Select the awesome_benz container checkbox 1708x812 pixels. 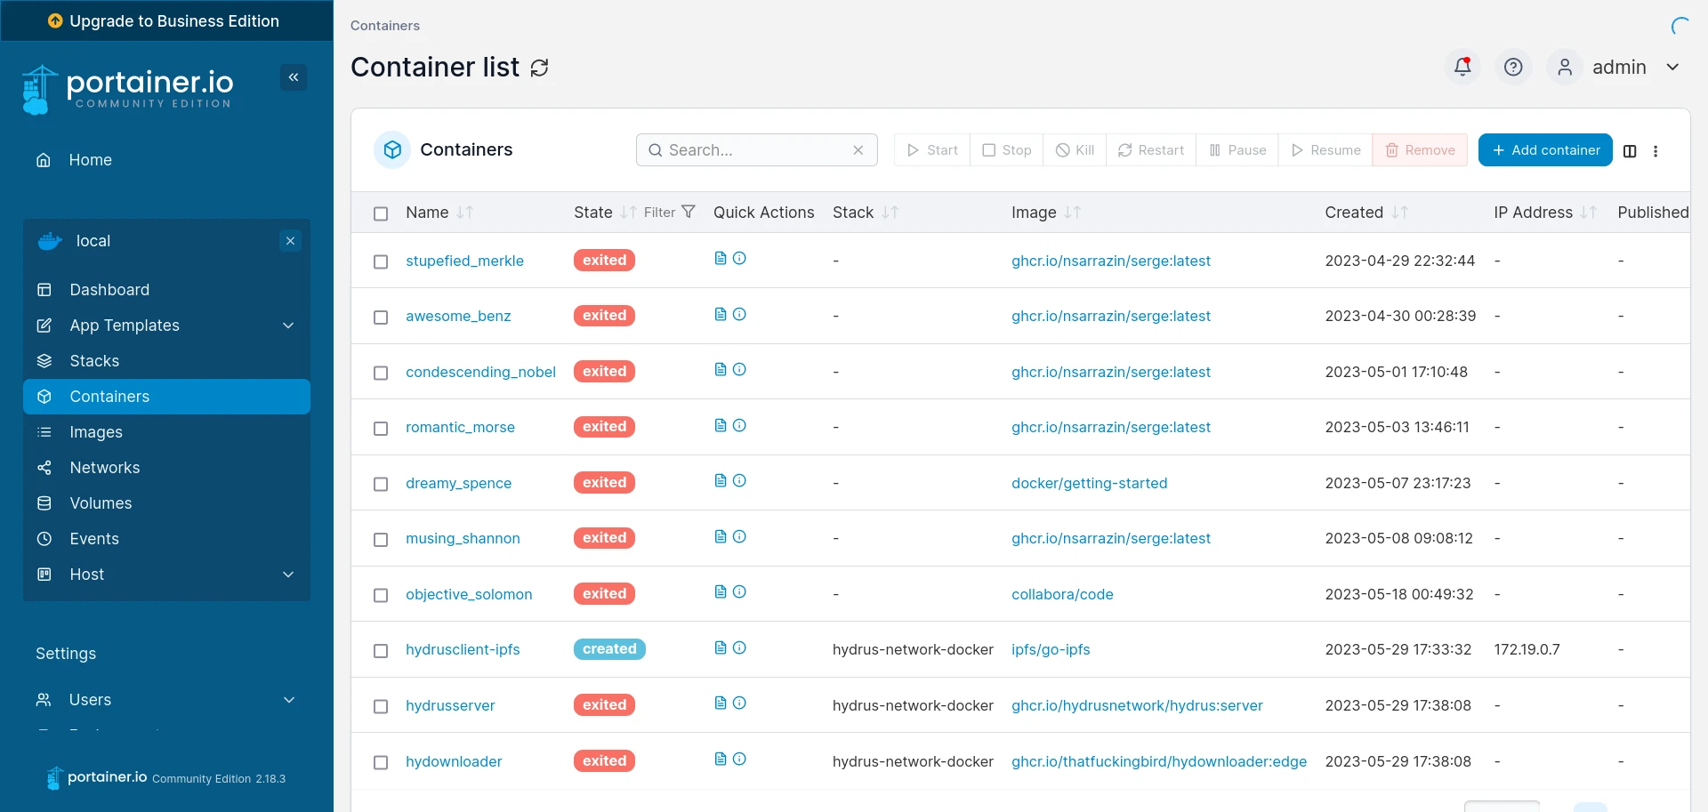click(x=381, y=318)
